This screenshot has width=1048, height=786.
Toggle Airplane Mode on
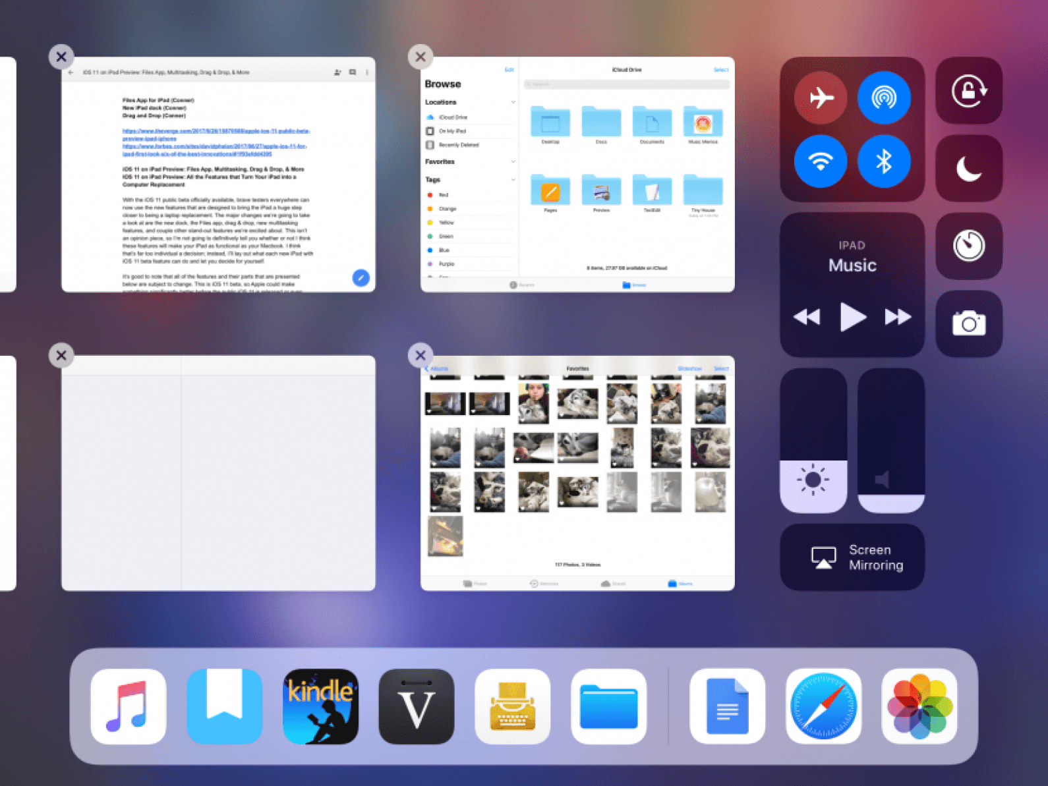pos(821,98)
